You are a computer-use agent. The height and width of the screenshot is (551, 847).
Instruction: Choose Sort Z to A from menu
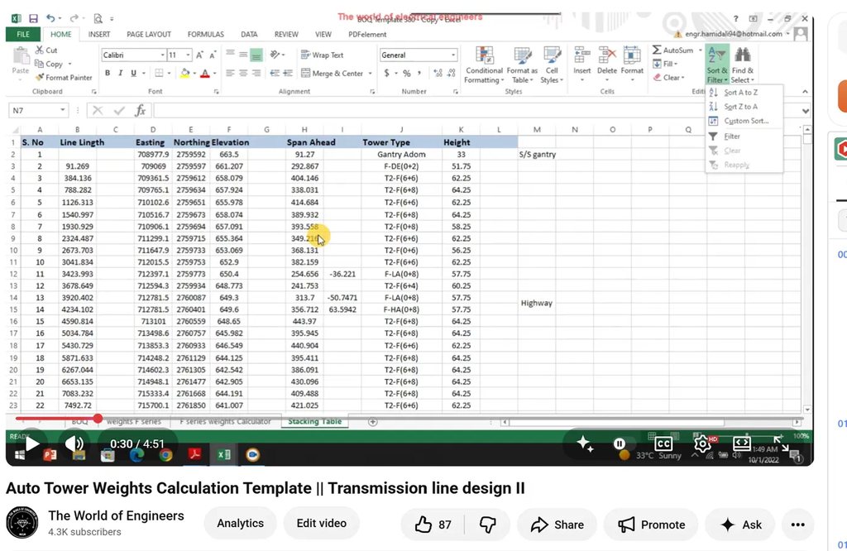[x=740, y=107]
